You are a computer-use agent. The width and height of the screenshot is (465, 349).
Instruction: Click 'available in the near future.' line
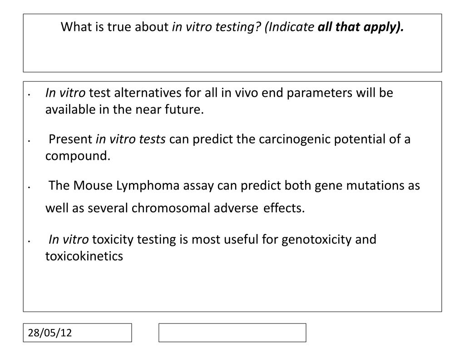pyautogui.click(x=124, y=110)
